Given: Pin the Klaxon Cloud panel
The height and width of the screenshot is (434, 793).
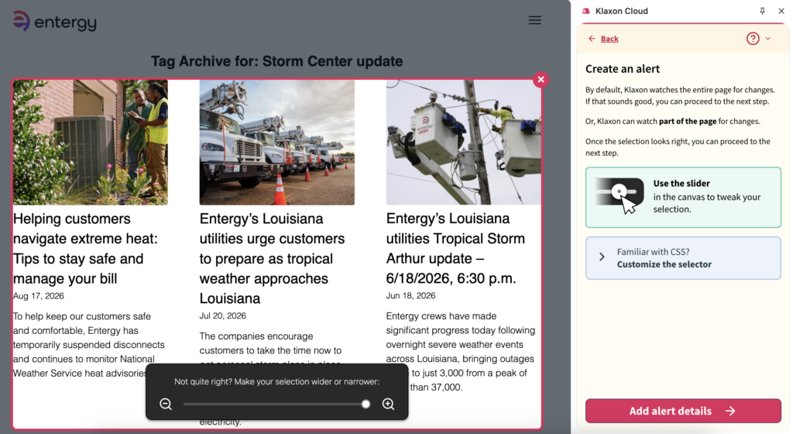Looking at the screenshot, I should pos(762,11).
